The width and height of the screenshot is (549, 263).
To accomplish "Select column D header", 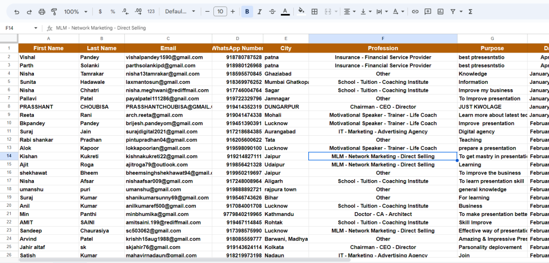I will [238, 38].
